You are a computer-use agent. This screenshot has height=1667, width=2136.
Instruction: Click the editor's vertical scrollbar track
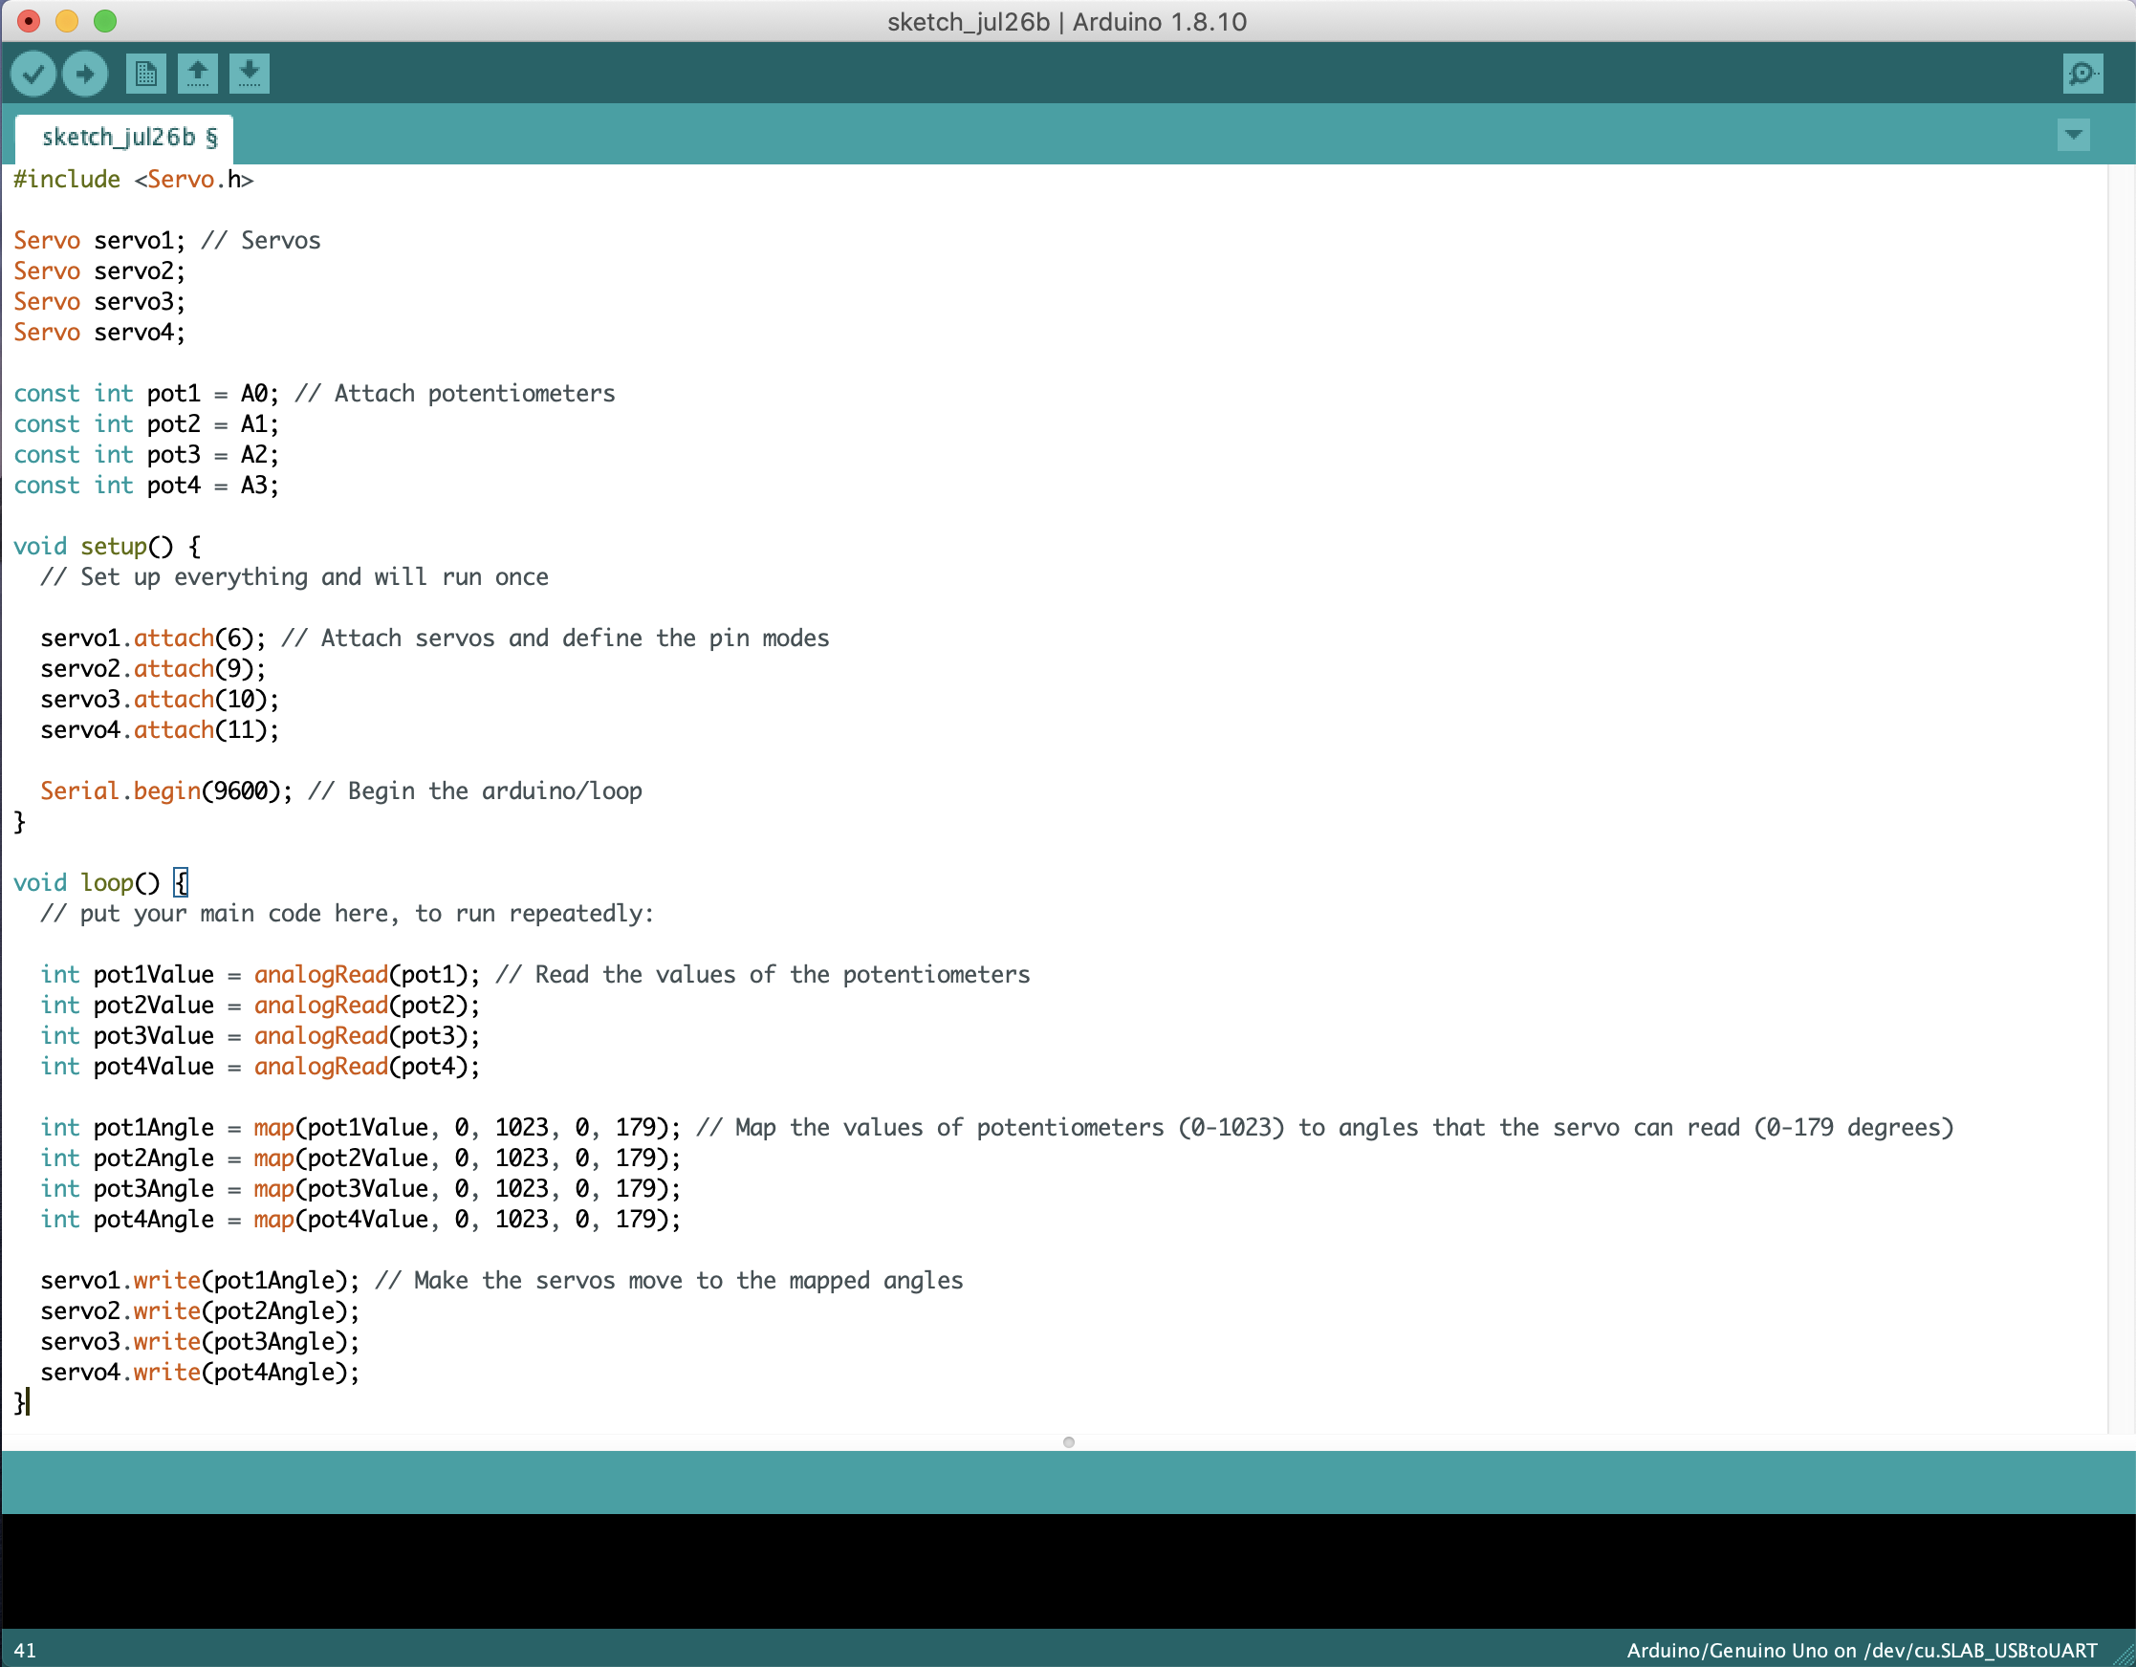pos(2121,782)
